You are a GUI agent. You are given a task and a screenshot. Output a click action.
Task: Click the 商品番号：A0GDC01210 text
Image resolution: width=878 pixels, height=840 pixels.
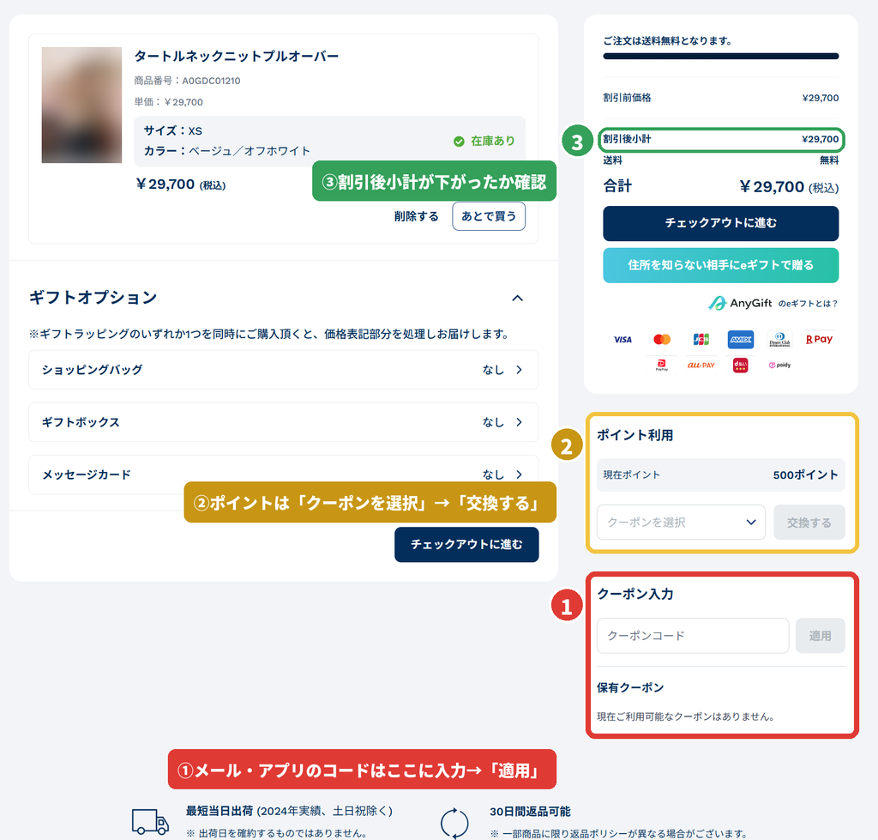187,81
